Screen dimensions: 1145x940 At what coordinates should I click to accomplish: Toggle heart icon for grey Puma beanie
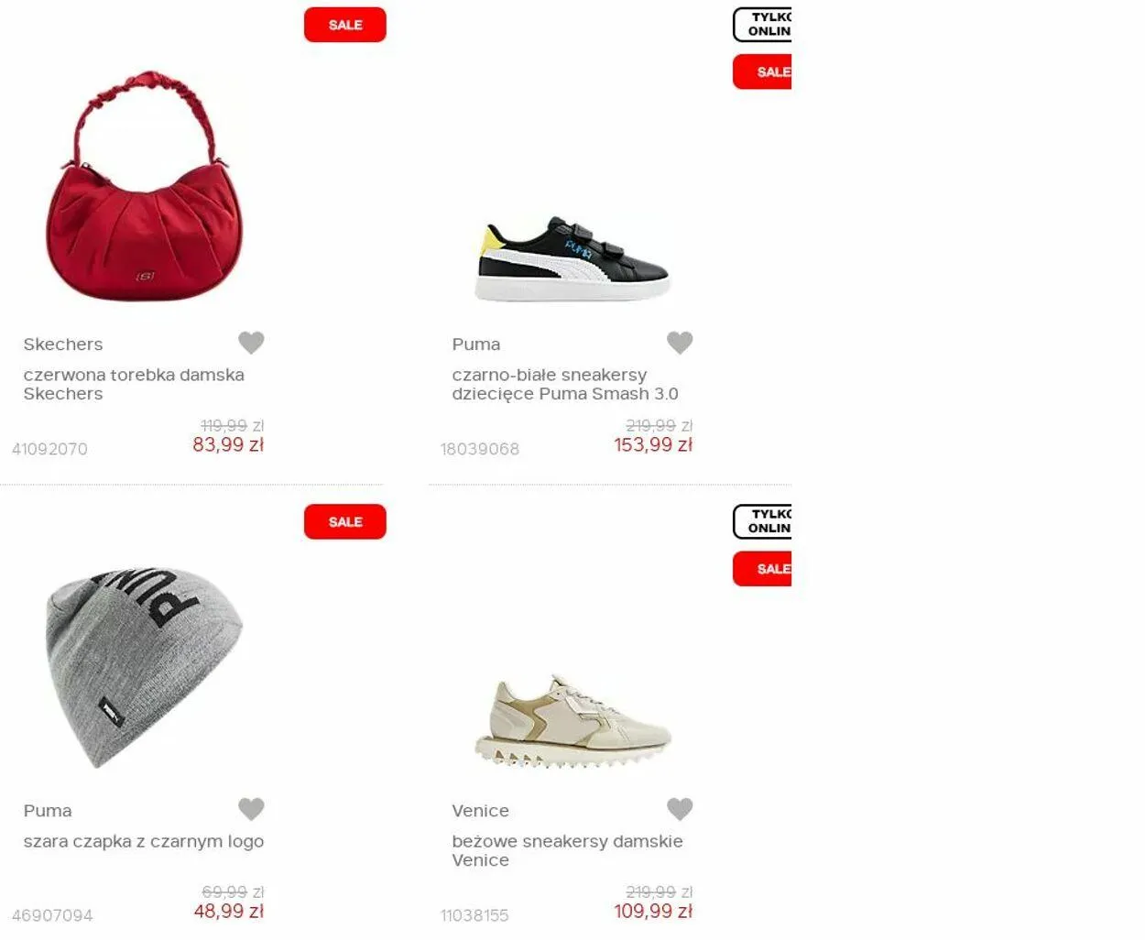[x=251, y=809]
